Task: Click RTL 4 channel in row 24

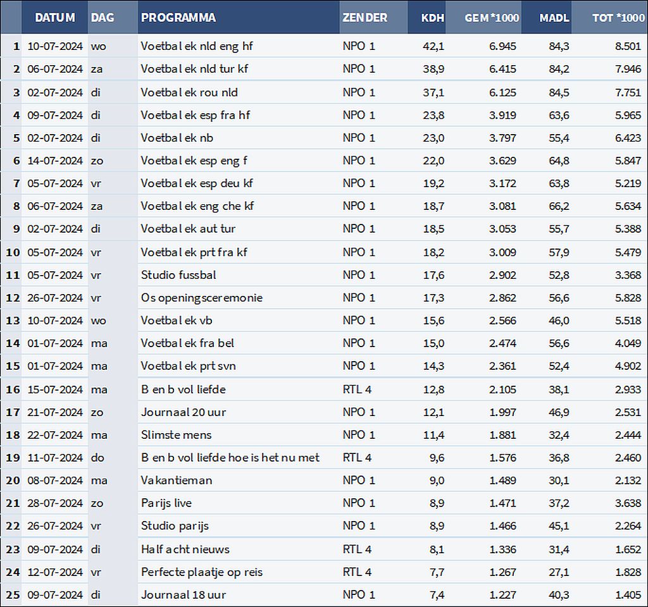Action: pos(357,572)
